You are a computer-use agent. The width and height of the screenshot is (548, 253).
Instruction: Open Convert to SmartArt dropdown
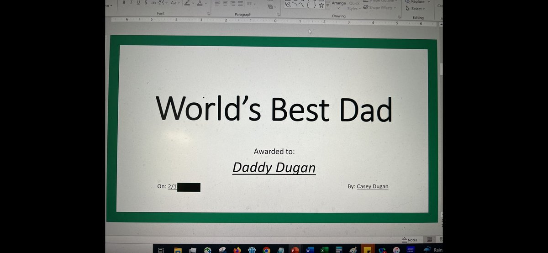pyautogui.click(x=272, y=6)
